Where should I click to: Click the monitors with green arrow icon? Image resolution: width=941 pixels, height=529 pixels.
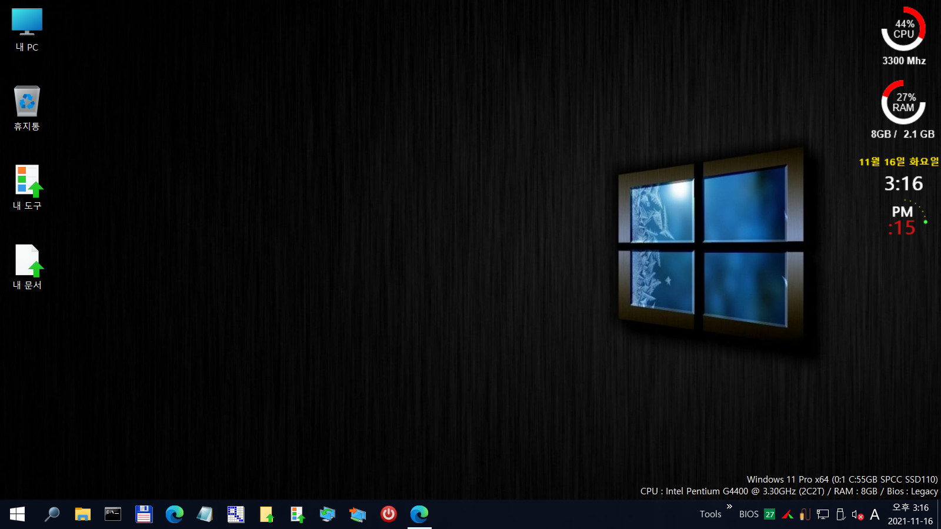328,514
